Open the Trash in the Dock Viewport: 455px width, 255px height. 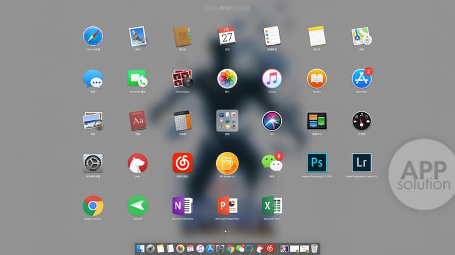tap(314, 248)
